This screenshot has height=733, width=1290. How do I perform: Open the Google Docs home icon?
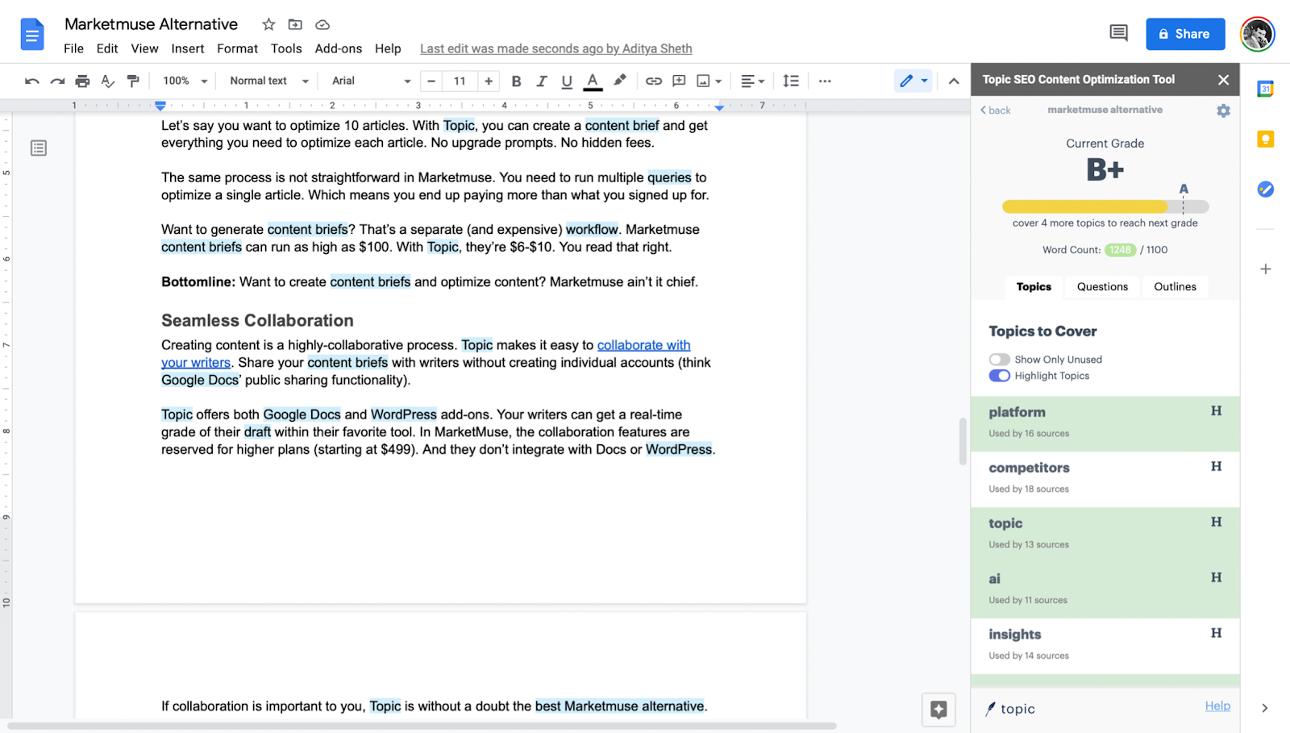pyautogui.click(x=32, y=34)
